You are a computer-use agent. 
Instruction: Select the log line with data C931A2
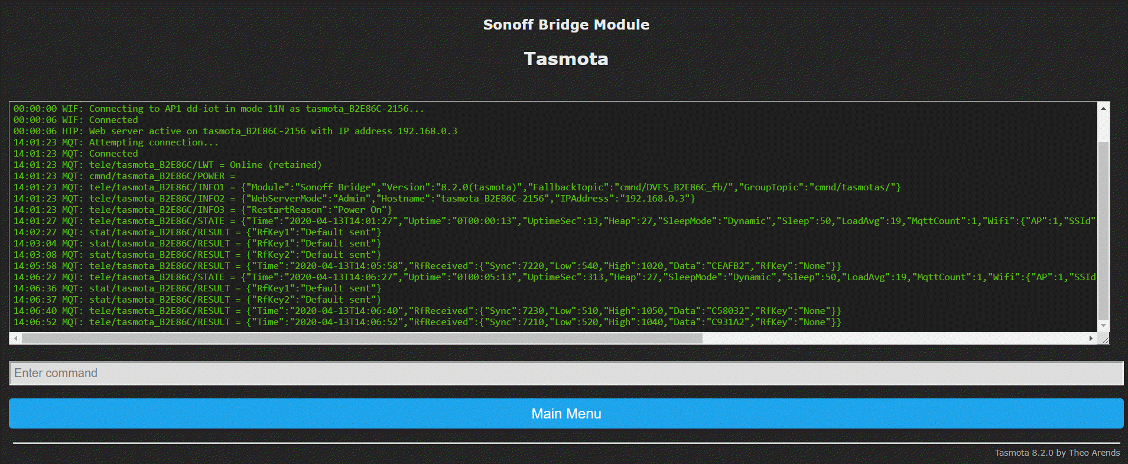pos(425,322)
